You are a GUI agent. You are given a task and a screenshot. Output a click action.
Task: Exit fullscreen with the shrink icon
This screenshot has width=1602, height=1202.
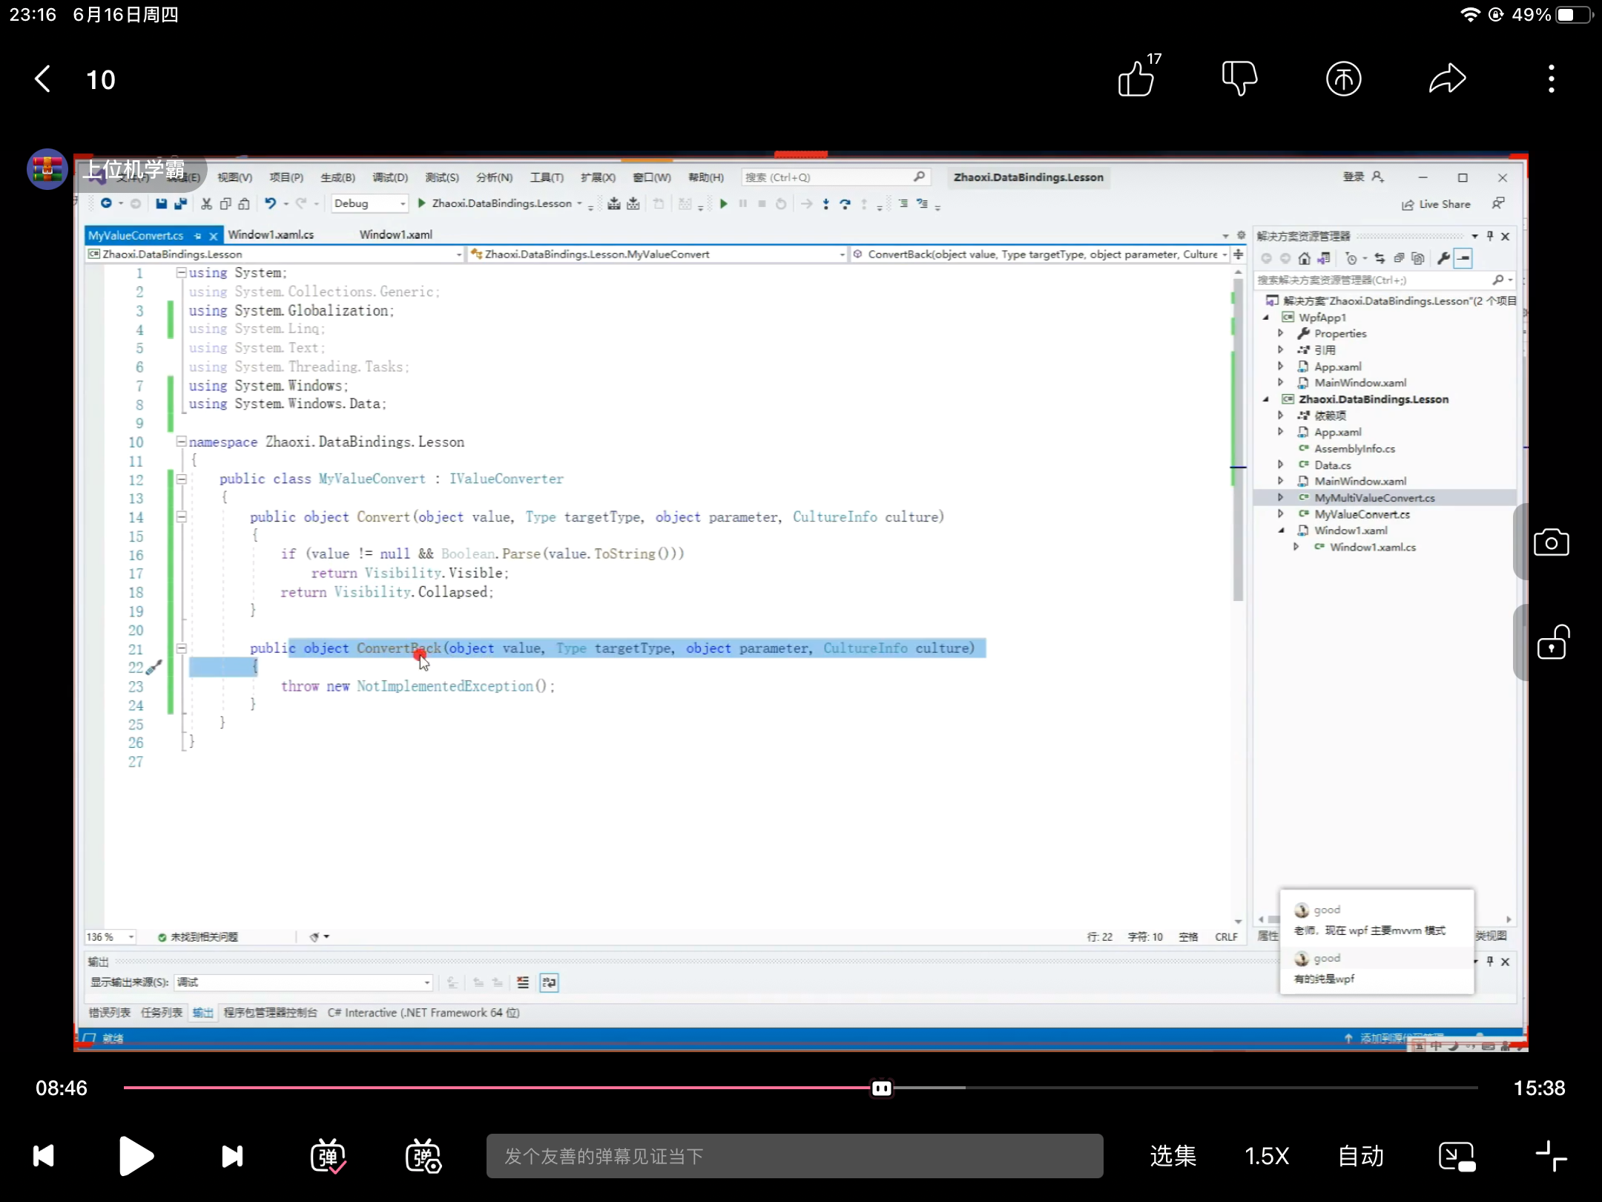click(1551, 1155)
